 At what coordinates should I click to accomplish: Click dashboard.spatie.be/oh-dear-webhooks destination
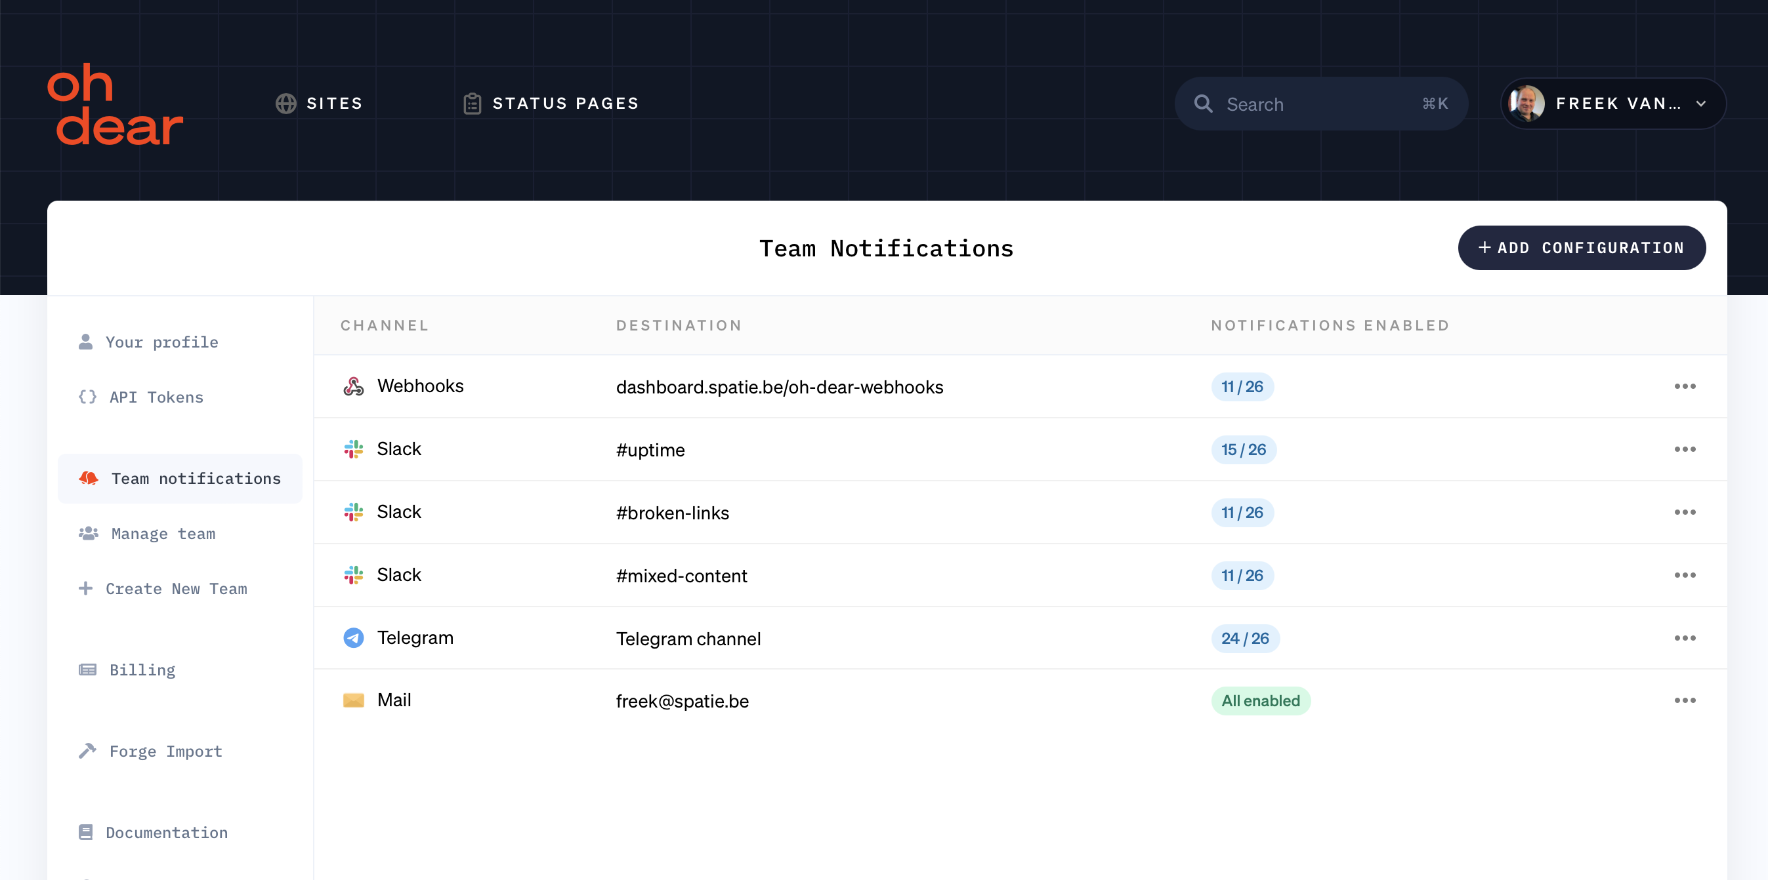(780, 388)
